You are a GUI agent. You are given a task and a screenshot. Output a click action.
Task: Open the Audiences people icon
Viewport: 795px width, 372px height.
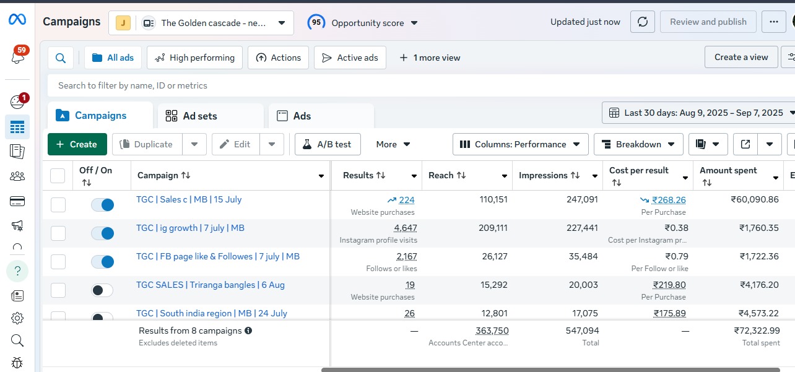click(x=17, y=176)
